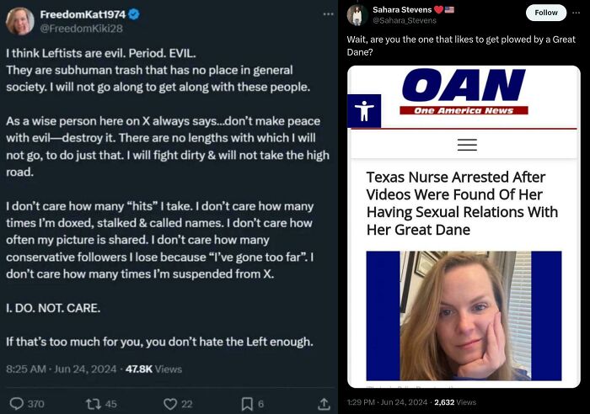Open FreedomKat1974 profile avatar

[x=19, y=21]
